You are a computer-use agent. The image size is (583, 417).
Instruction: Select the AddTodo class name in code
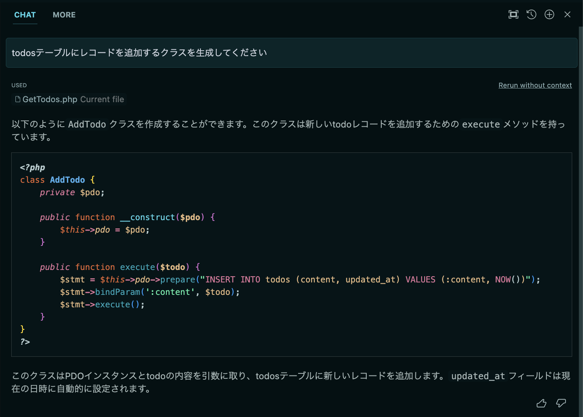[67, 179]
